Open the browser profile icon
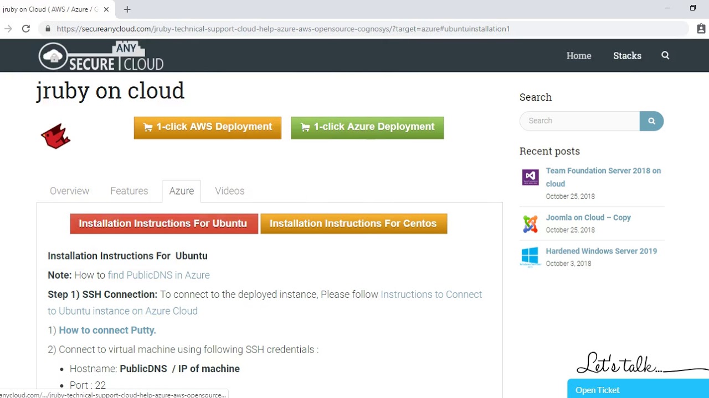The height and width of the screenshot is (398, 709). [x=701, y=29]
